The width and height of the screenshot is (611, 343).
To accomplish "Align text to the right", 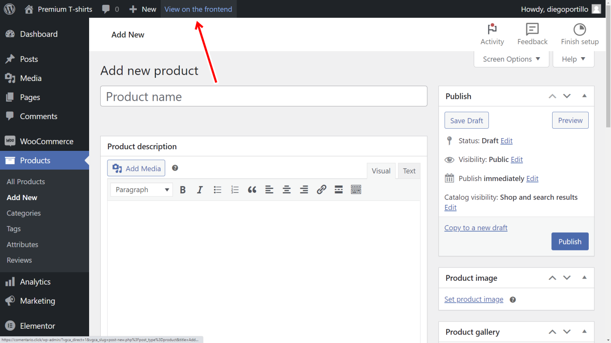I will tap(304, 189).
